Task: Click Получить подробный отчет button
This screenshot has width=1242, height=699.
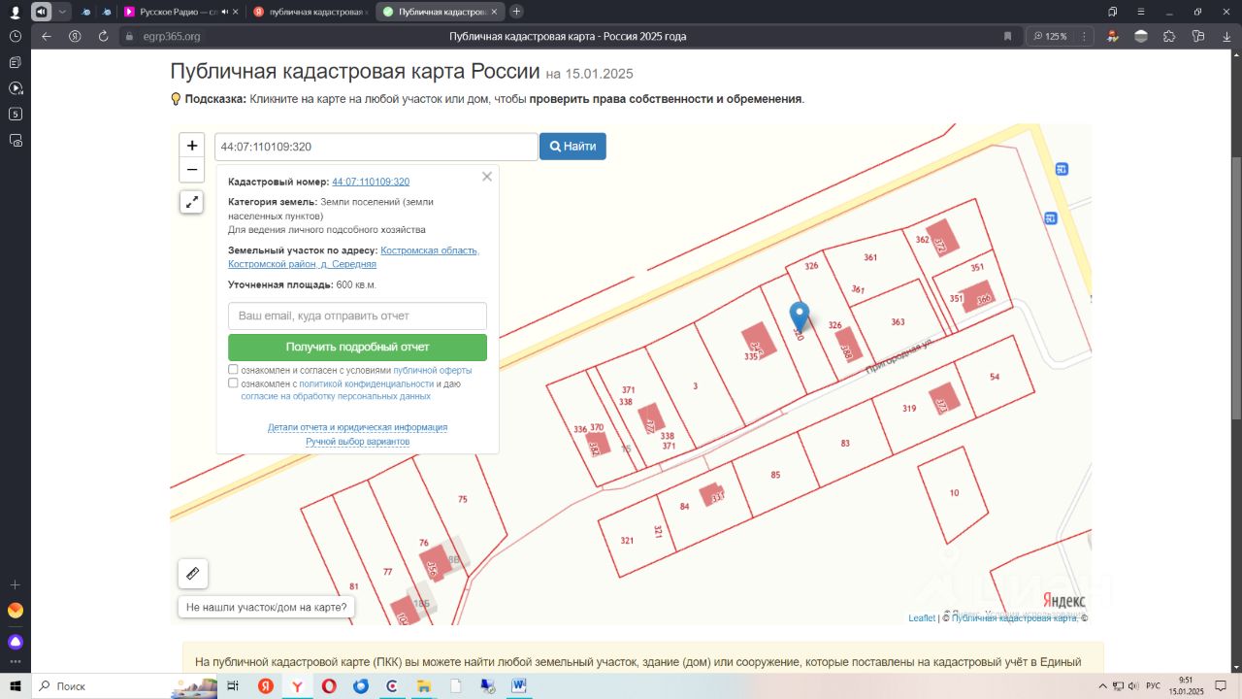Action: coord(357,347)
